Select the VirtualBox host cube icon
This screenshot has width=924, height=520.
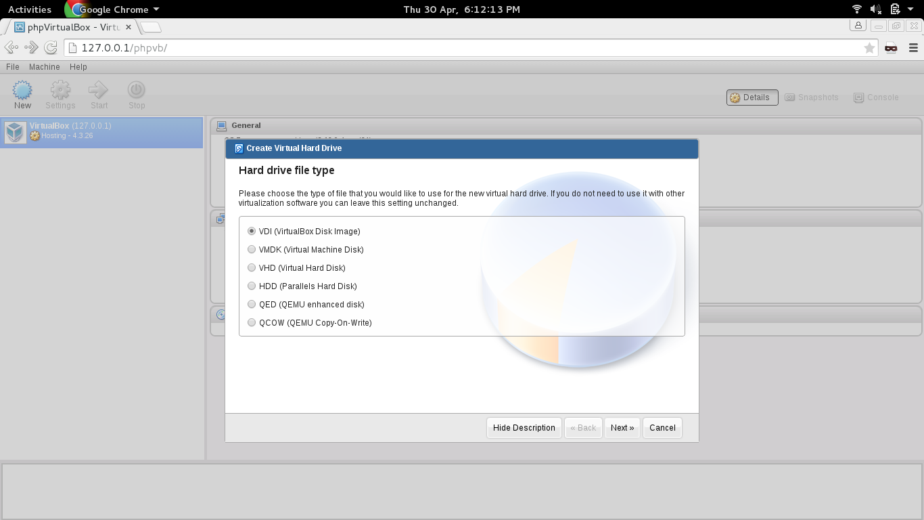pyautogui.click(x=15, y=132)
